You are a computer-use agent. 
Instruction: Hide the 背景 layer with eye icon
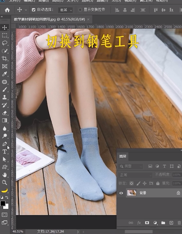[121, 193]
